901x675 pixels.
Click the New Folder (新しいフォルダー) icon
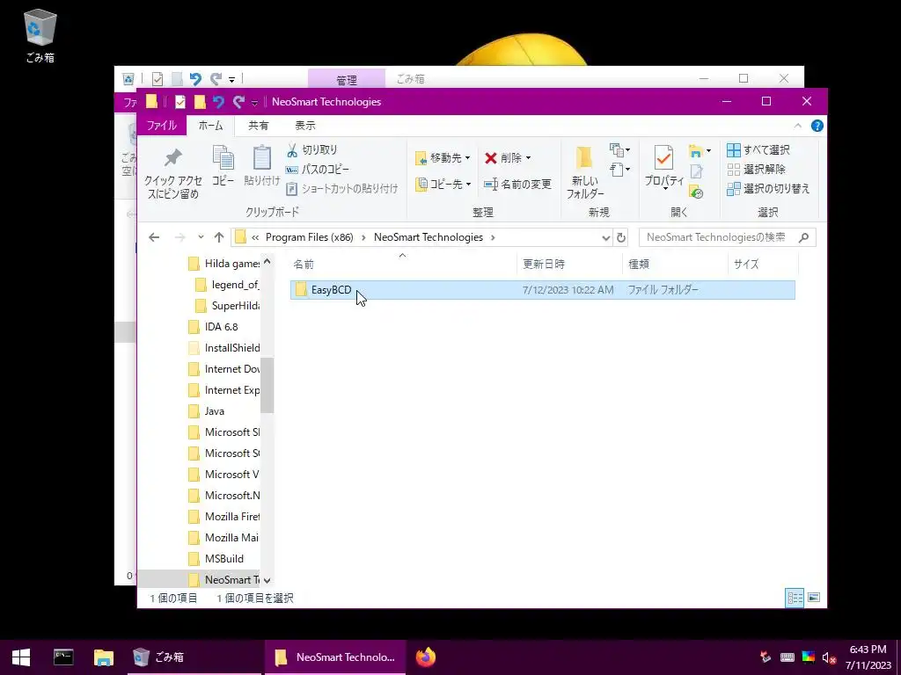584,157
